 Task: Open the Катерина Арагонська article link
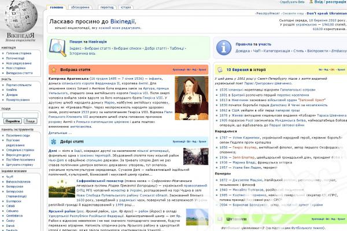coord(68,79)
